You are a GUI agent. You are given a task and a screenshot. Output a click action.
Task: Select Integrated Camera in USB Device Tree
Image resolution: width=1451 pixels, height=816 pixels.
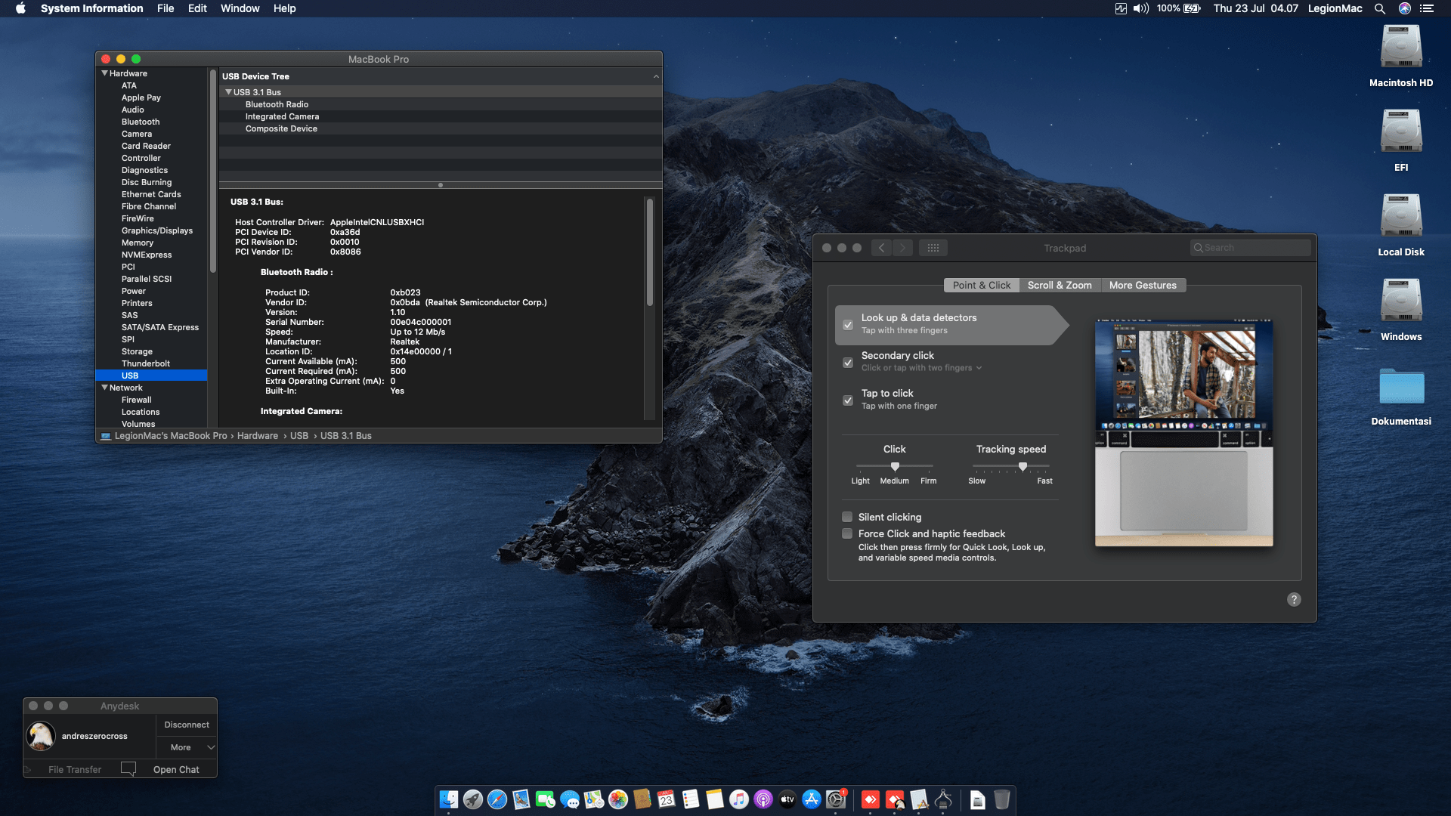pyautogui.click(x=282, y=116)
